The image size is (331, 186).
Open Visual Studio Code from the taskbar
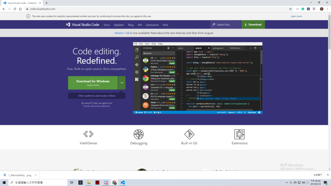tap(123, 182)
